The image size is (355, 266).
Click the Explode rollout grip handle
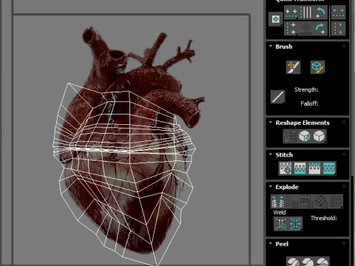[x=344, y=186]
